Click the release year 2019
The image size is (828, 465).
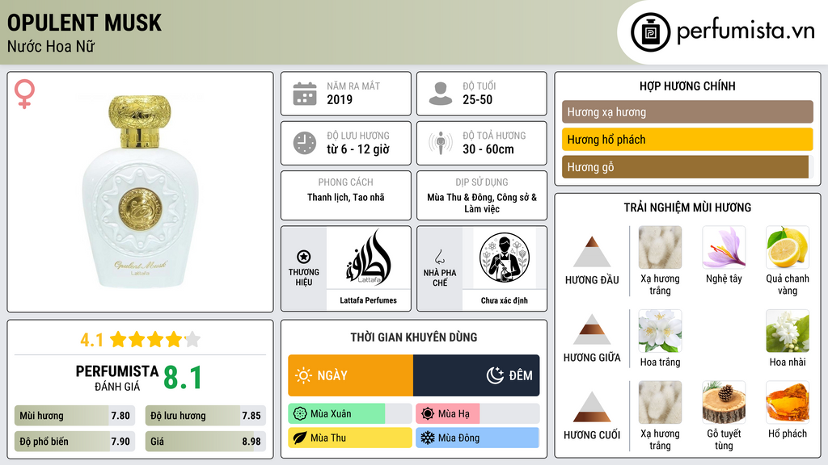click(x=340, y=99)
